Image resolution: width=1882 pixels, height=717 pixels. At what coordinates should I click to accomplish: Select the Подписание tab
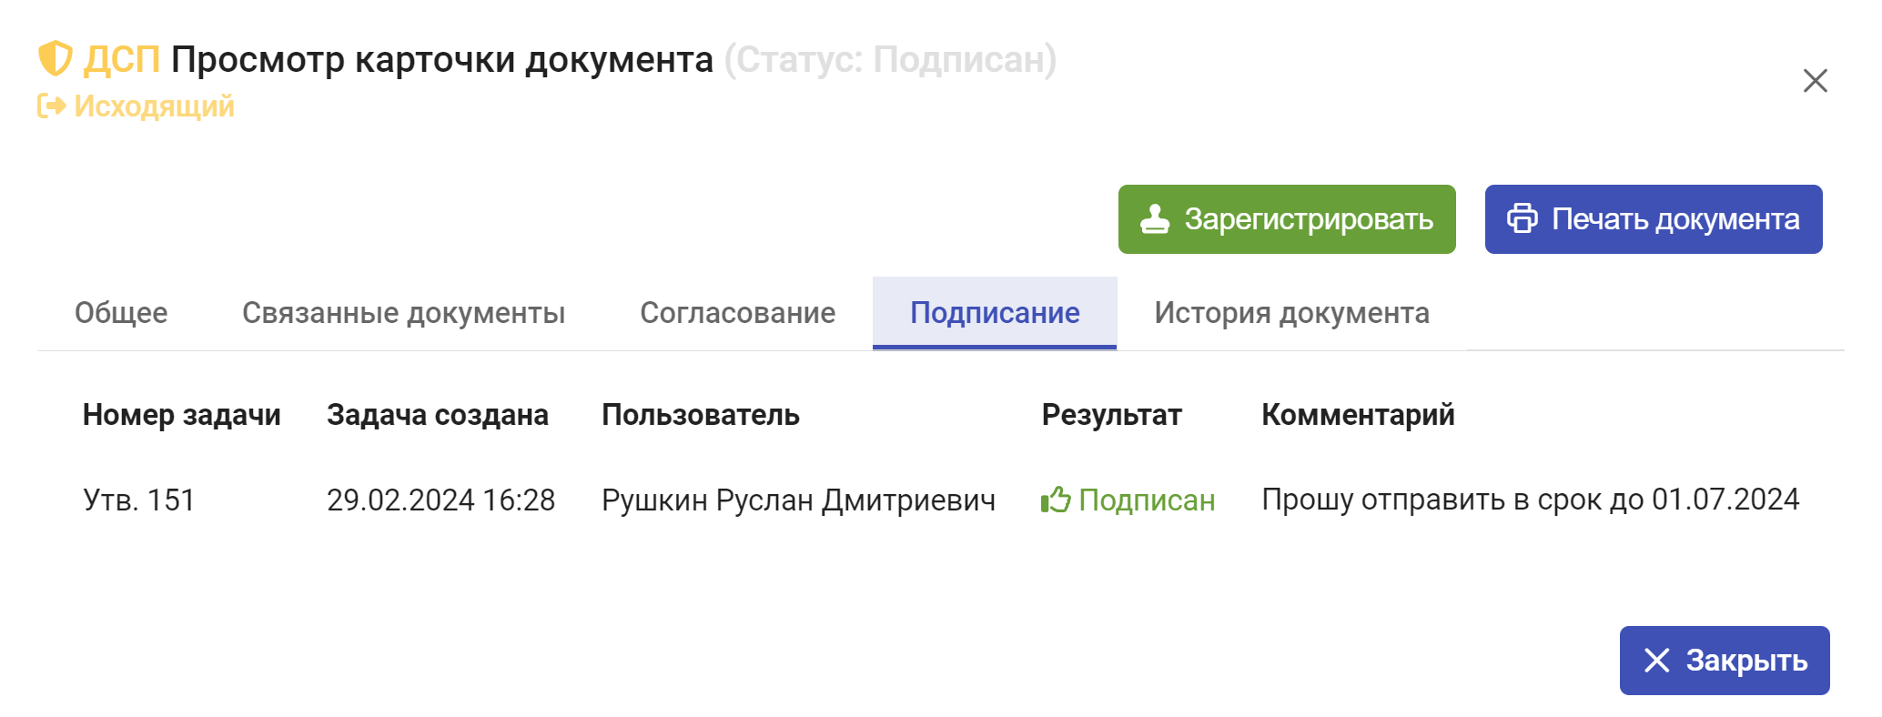click(995, 313)
